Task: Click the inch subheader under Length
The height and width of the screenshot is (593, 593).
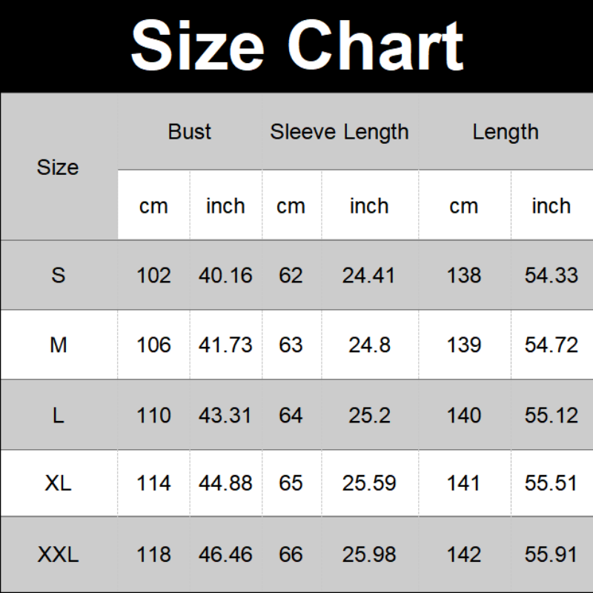Action: pos(551,206)
